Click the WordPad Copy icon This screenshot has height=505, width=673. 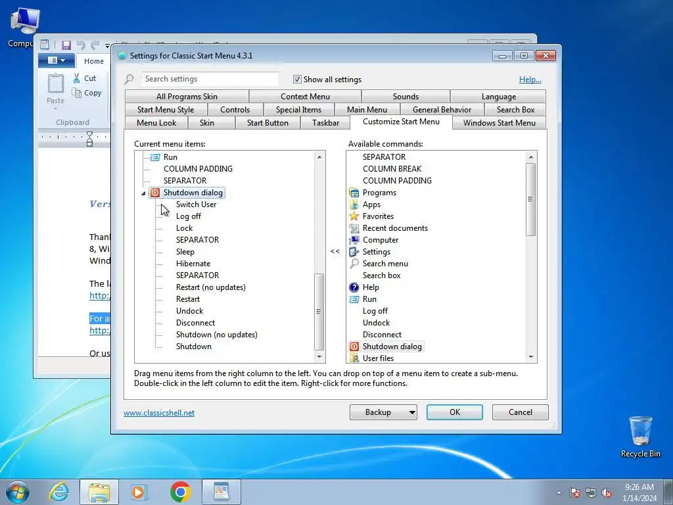tap(76, 93)
